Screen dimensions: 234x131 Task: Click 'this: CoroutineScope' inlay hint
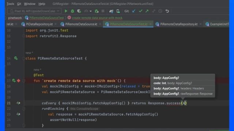point(84,109)
